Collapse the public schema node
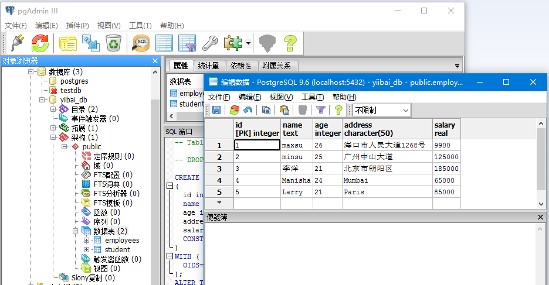 [65, 147]
